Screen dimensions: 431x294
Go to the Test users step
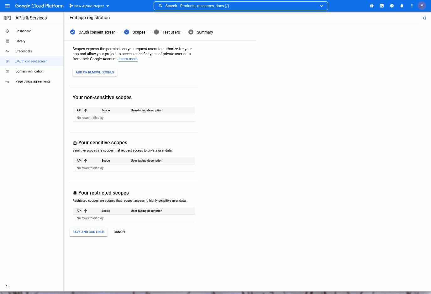click(171, 32)
